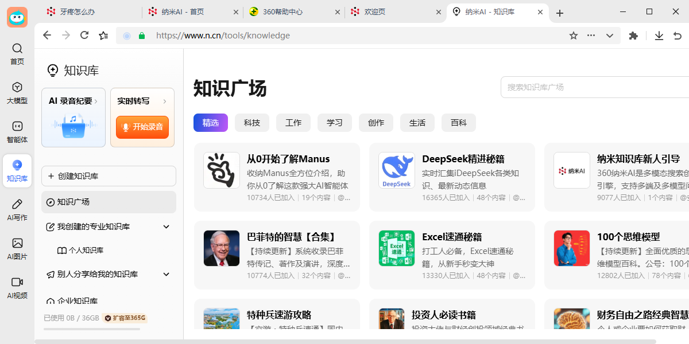The image size is (689, 344).
Task: Select the 科技 category filter
Action: point(251,122)
